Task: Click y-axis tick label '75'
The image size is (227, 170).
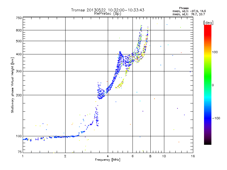Action: (x=20, y=152)
